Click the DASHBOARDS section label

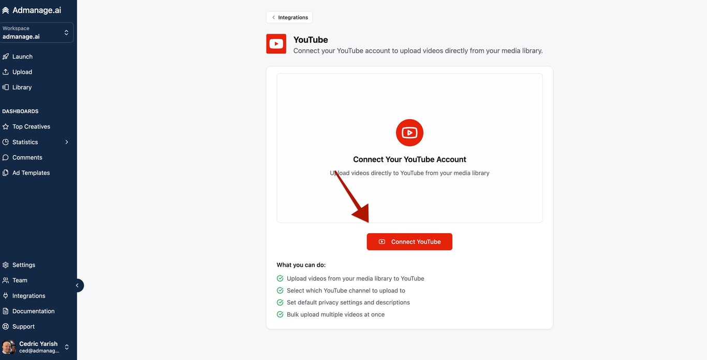click(x=21, y=111)
